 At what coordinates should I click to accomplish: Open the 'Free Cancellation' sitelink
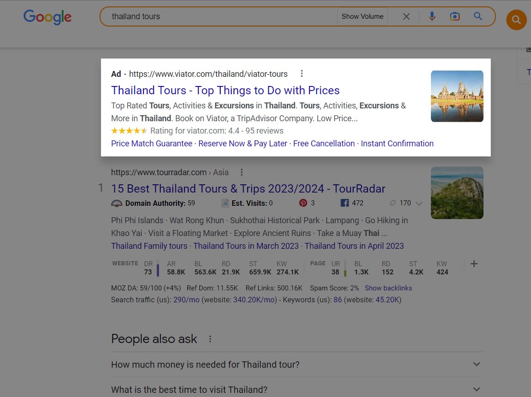tap(324, 143)
